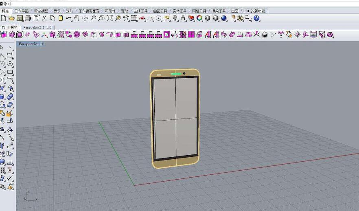
Task: Open the color wheel material icon
Action: [199, 18]
